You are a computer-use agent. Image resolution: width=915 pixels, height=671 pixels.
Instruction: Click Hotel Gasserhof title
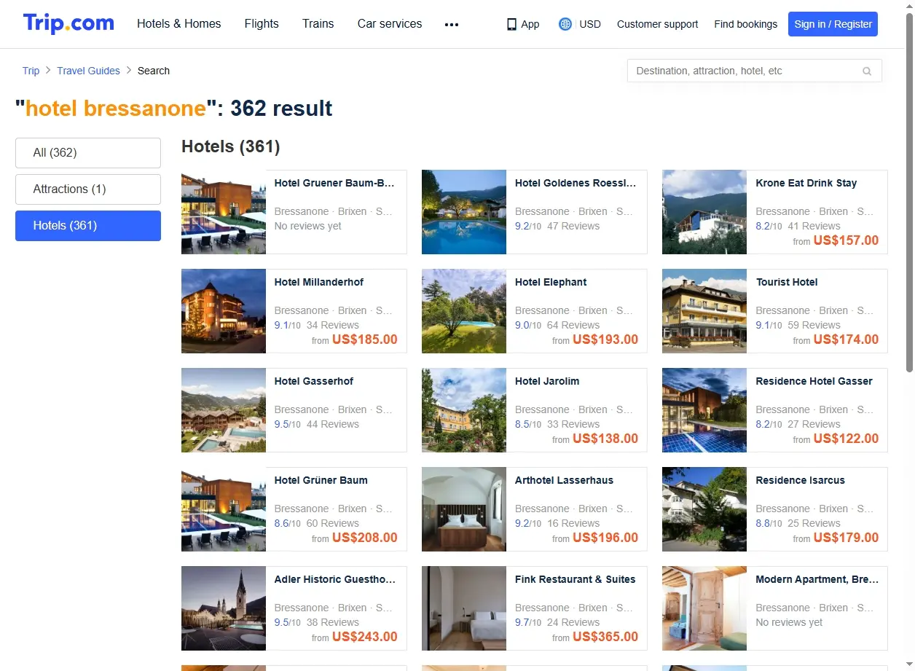pos(314,381)
